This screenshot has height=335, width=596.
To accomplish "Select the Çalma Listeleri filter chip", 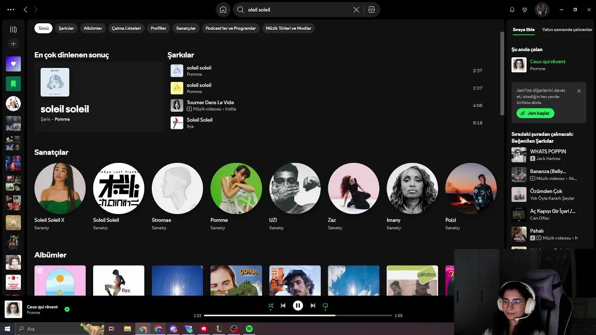I will tap(126, 28).
